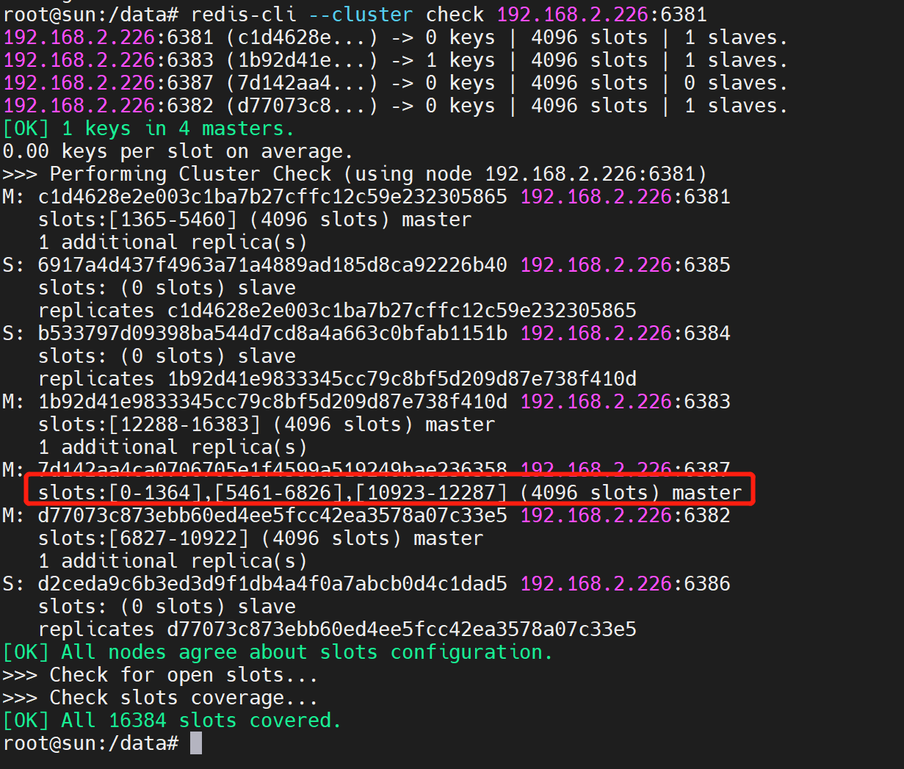The height and width of the screenshot is (769, 904).
Task: Click 'replicates d77073c873ebb60ed4ee5fcc42ea3578a07c33e5' line
Action: 337,629
